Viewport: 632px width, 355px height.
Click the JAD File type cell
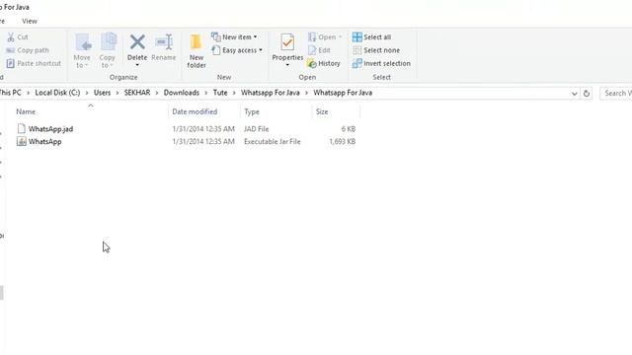click(x=257, y=129)
